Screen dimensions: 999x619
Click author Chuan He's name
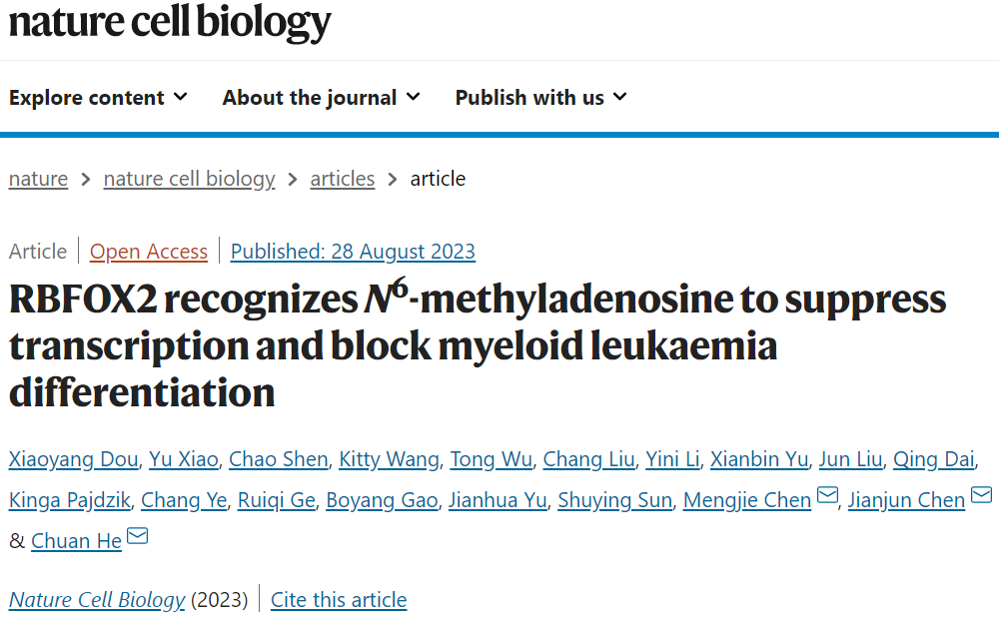(77, 541)
